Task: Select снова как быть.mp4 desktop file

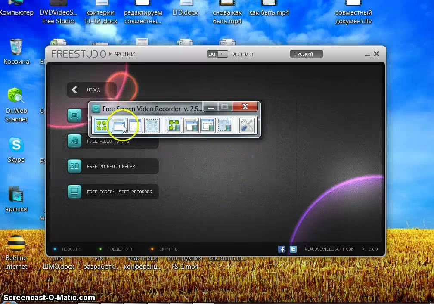Action: (227, 12)
